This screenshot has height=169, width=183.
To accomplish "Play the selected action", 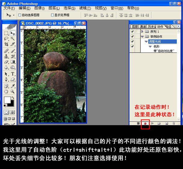I will tap(152, 123).
